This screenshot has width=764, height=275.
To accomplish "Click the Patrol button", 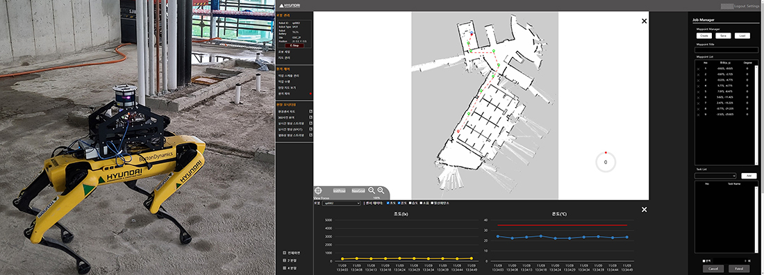I will coord(739,269).
